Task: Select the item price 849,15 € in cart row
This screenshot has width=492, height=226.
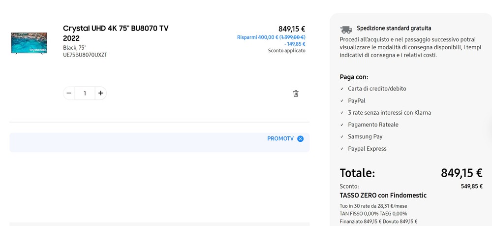Action: tap(292, 29)
